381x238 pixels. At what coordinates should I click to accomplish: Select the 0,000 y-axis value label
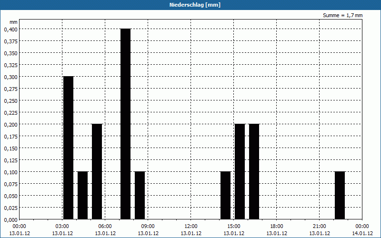click(10, 219)
